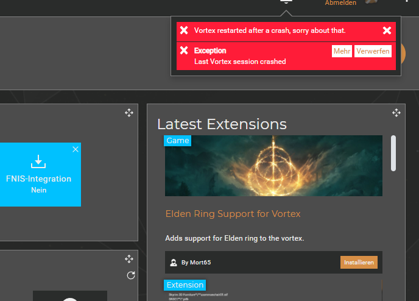Refresh the lower-left dashboard widget
419x301 pixels.
click(x=131, y=275)
